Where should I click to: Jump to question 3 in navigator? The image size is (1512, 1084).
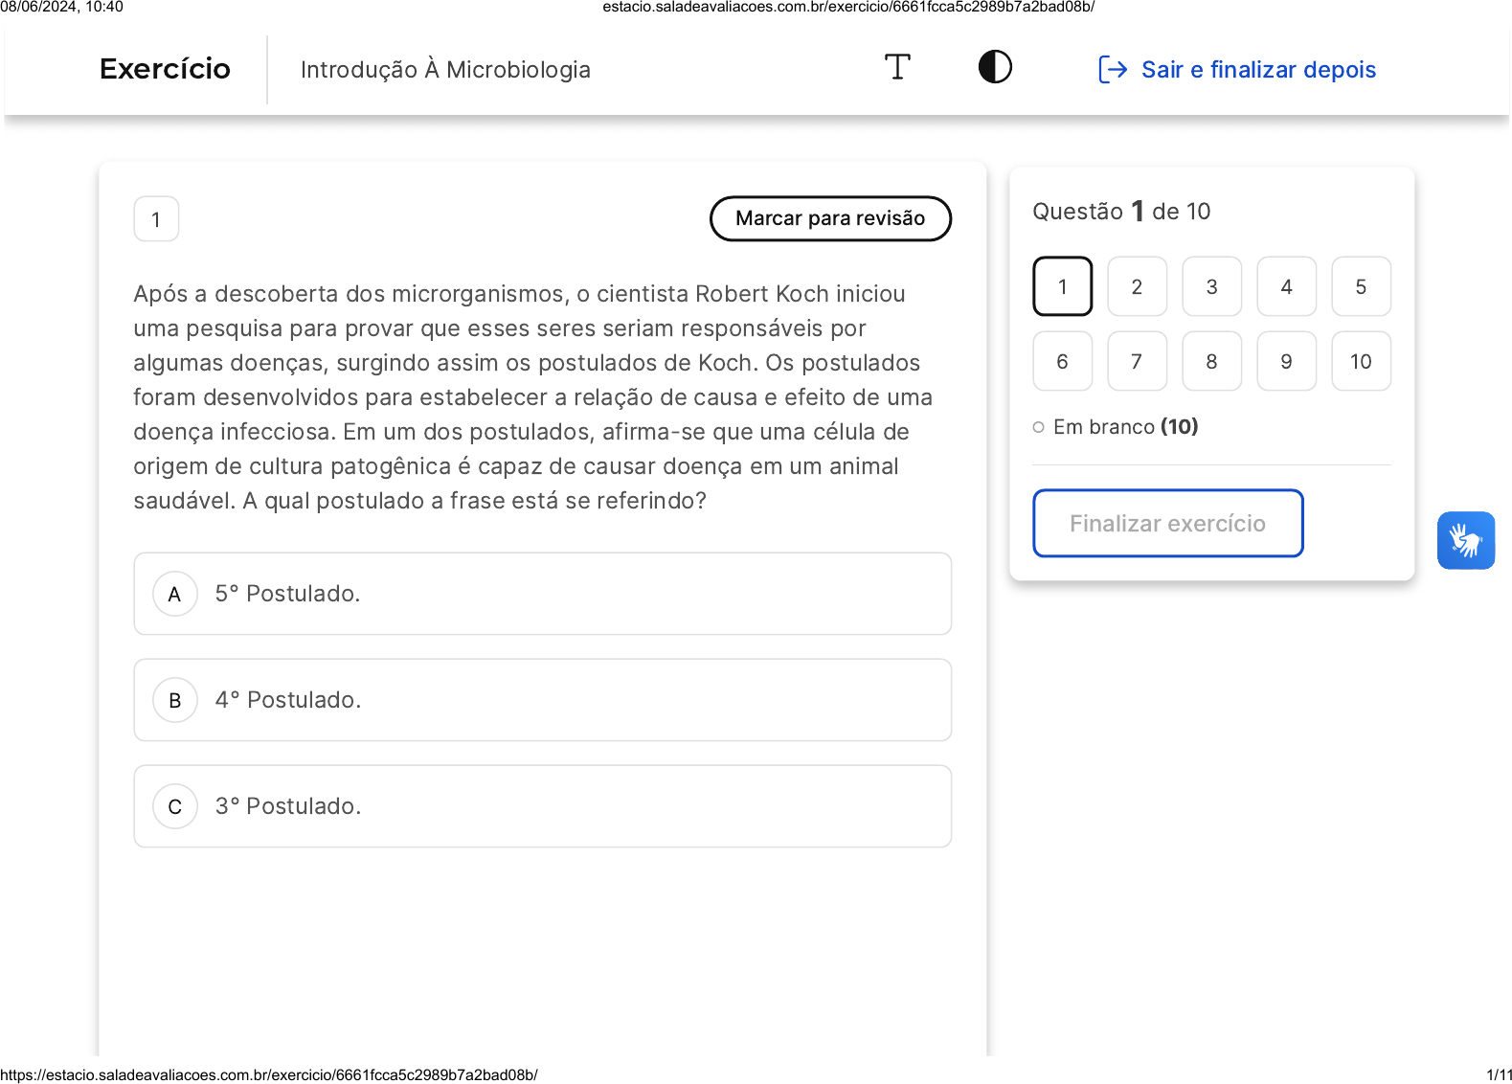[x=1211, y=286]
